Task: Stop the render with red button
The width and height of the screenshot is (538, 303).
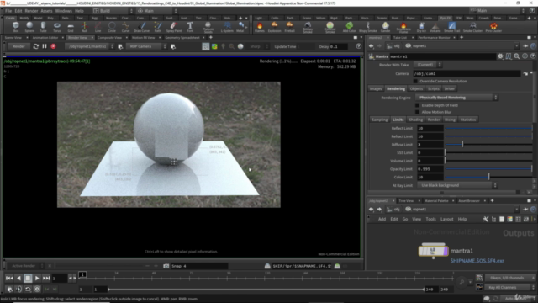Action: 53,46
